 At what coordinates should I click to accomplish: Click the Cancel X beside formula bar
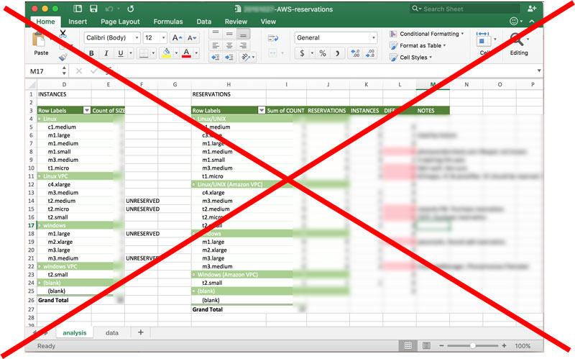coord(79,71)
